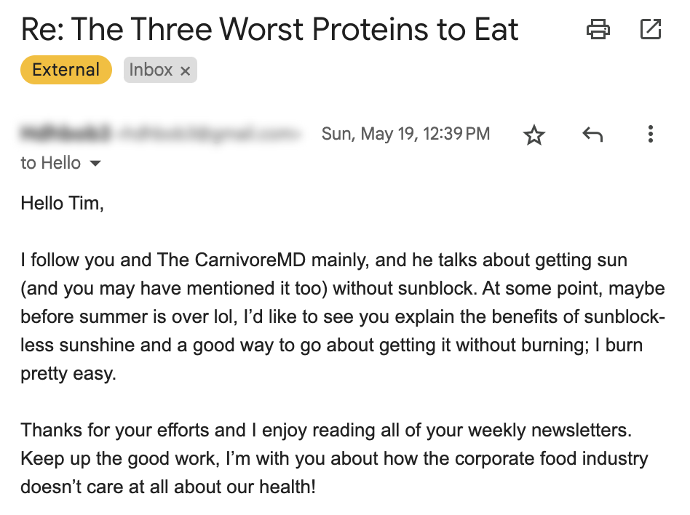690x515 pixels.
Task: Click the Sun, May 19, 12:39 PM timestamp
Action: point(405,134)
